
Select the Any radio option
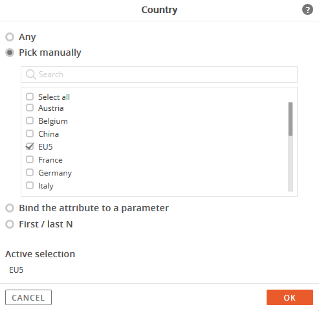tap(10, 37)
